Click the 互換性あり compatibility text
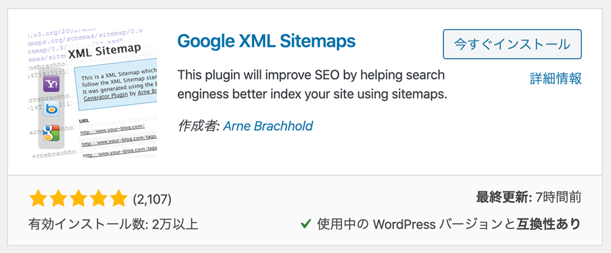This screenshot has height=253, width=611. point(549,224)
